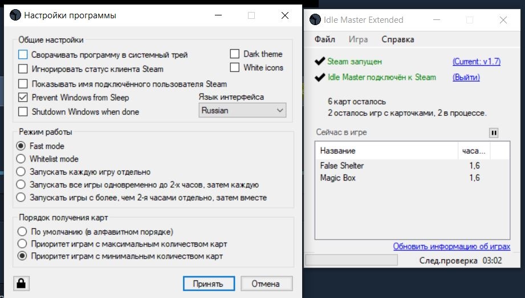525x298 pixels.
Task: Select priority for минимальным количеством карт
Action: (x=22, y=256)
